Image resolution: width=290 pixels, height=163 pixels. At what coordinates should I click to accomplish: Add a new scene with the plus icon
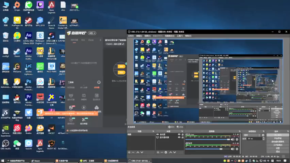tap(129, 152)
